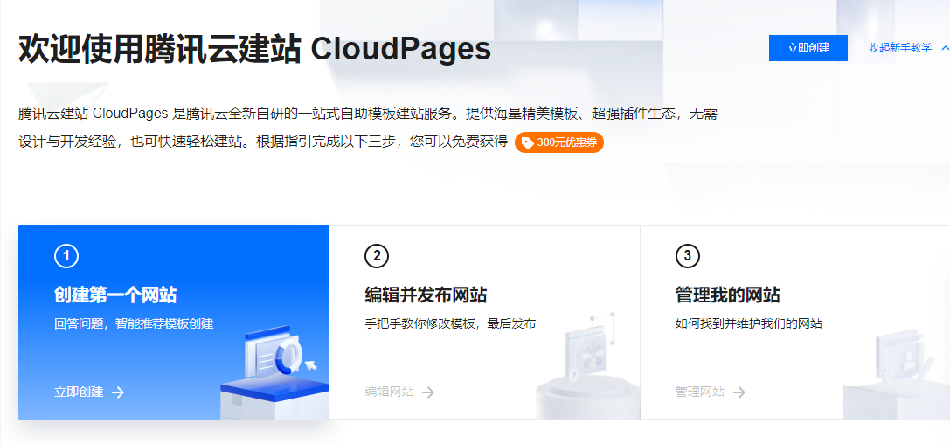Select the 管理我的网站 step heading

728,295
